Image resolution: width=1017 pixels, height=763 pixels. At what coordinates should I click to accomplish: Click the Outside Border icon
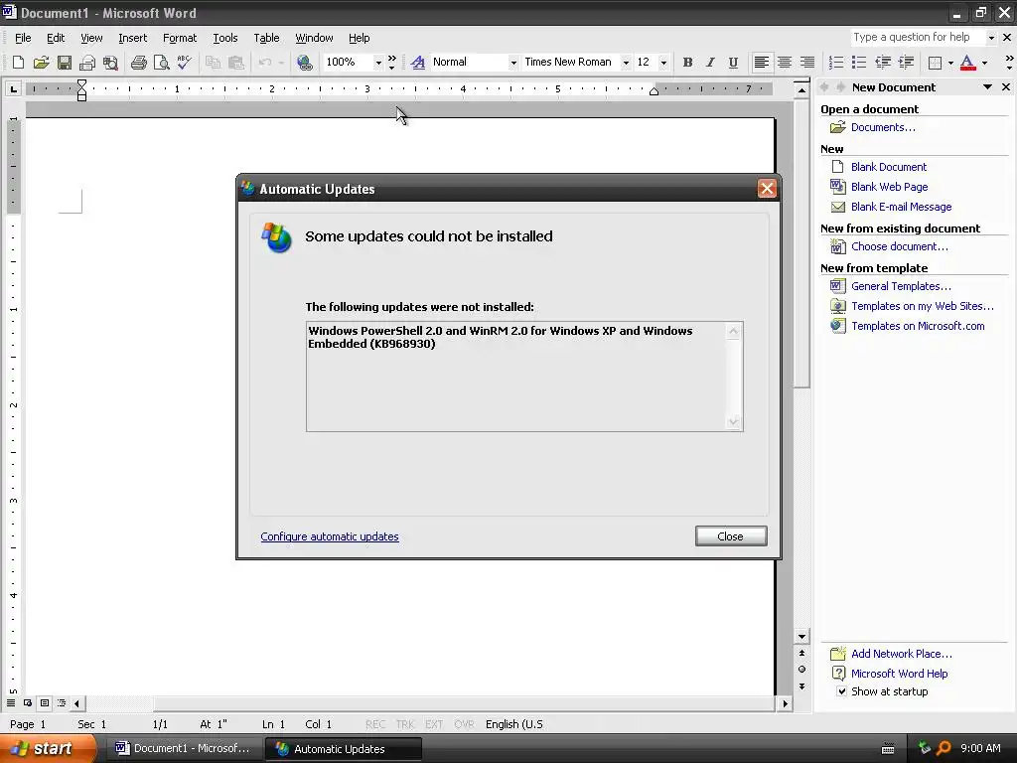(935, 63)
